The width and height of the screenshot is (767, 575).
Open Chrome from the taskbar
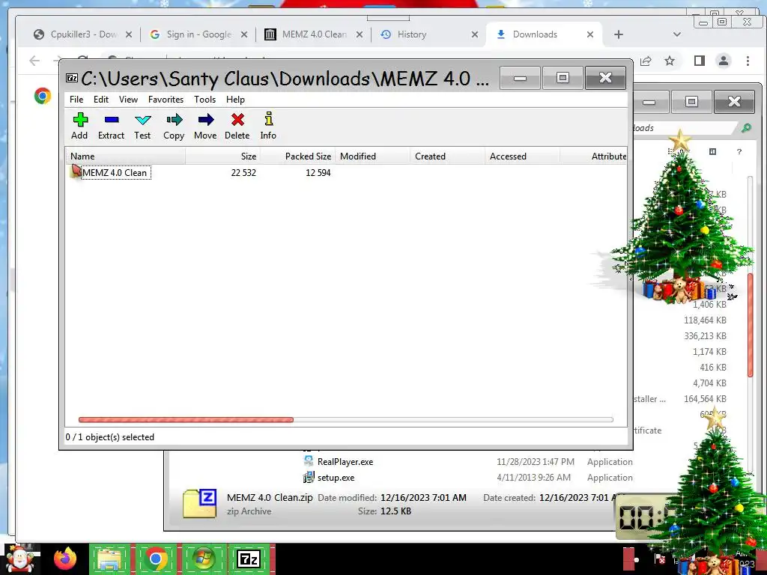pos(156,559)
